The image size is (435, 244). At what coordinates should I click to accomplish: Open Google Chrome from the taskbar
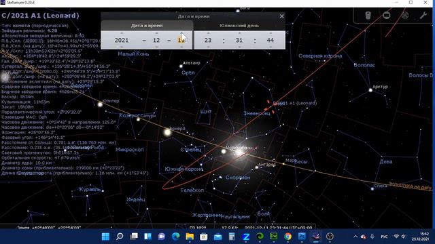[x=288, y=237]
